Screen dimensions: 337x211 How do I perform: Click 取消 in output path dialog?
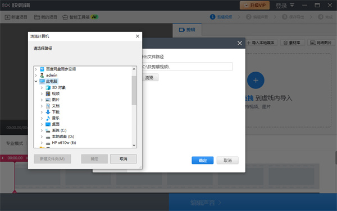(227, 160)
